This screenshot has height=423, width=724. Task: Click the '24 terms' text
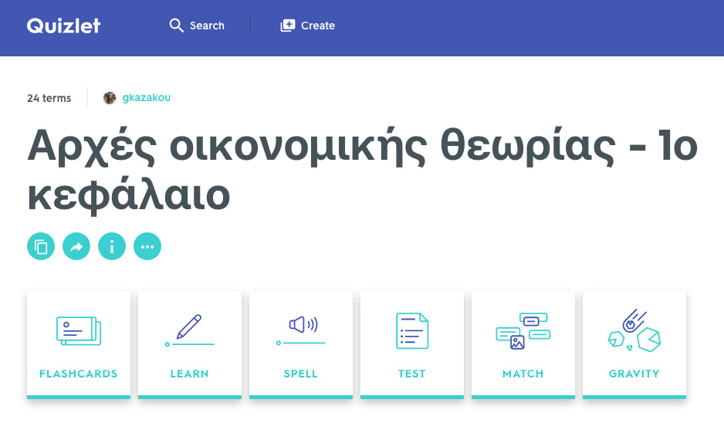(x=49, y=98)
